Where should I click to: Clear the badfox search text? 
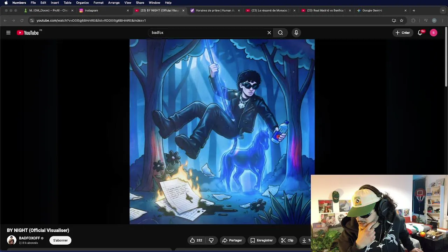tap(269, 33)
